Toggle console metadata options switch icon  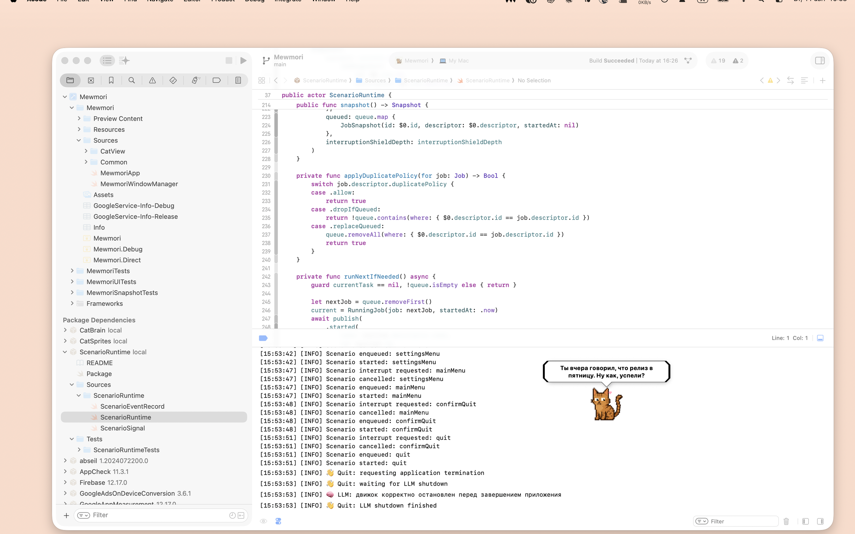(278, 521)
